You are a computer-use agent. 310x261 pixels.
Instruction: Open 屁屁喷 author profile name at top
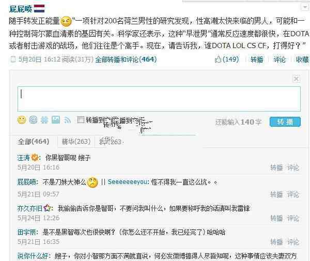point(21,9)
